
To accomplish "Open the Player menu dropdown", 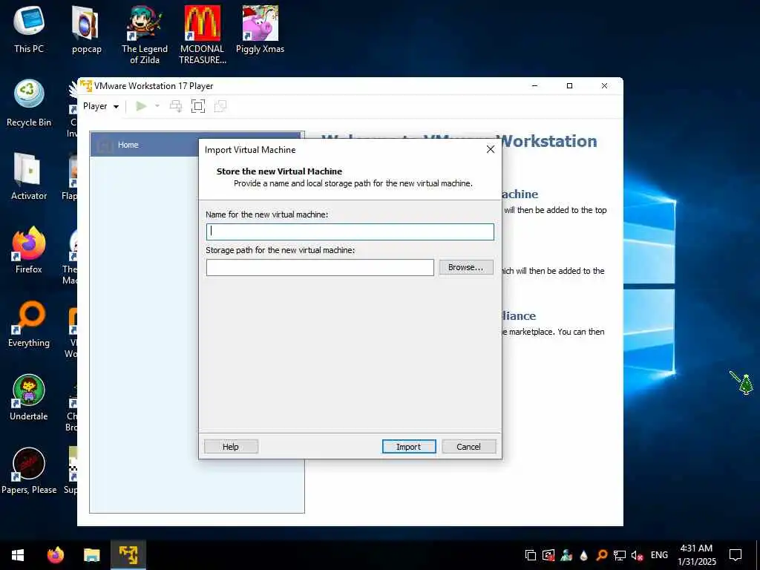I will [x=101, y=106].
